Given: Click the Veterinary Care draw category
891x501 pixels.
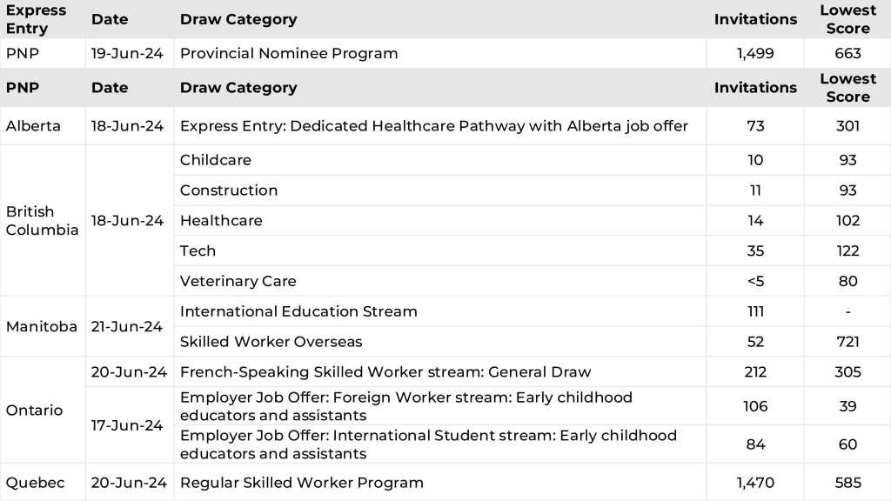Looking at the screenshot, I should pyautogui.click(x=238, y=282).
